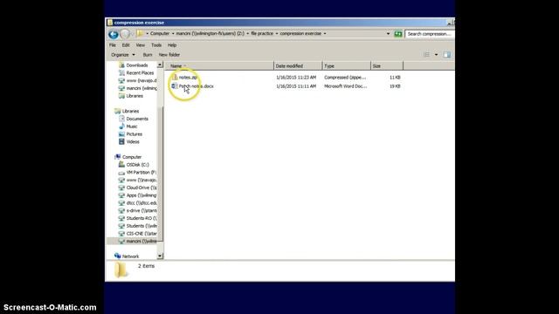Open the Organize dropdown

[123, 55]
